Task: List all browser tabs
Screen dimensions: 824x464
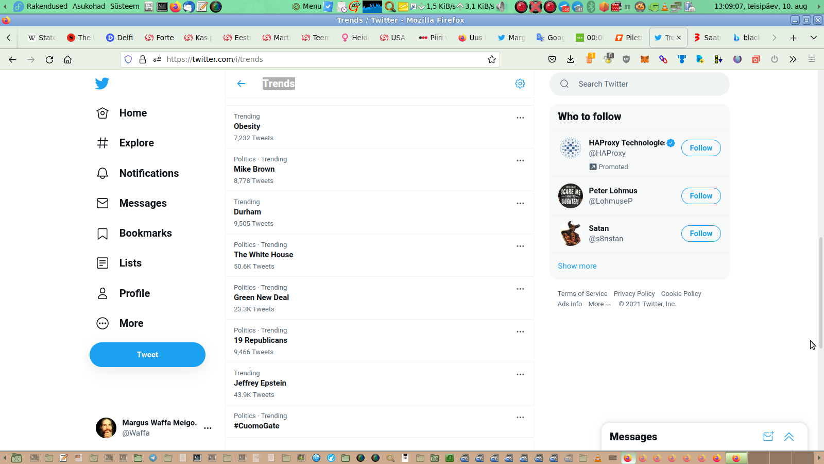Action: [x=814, y=38]
